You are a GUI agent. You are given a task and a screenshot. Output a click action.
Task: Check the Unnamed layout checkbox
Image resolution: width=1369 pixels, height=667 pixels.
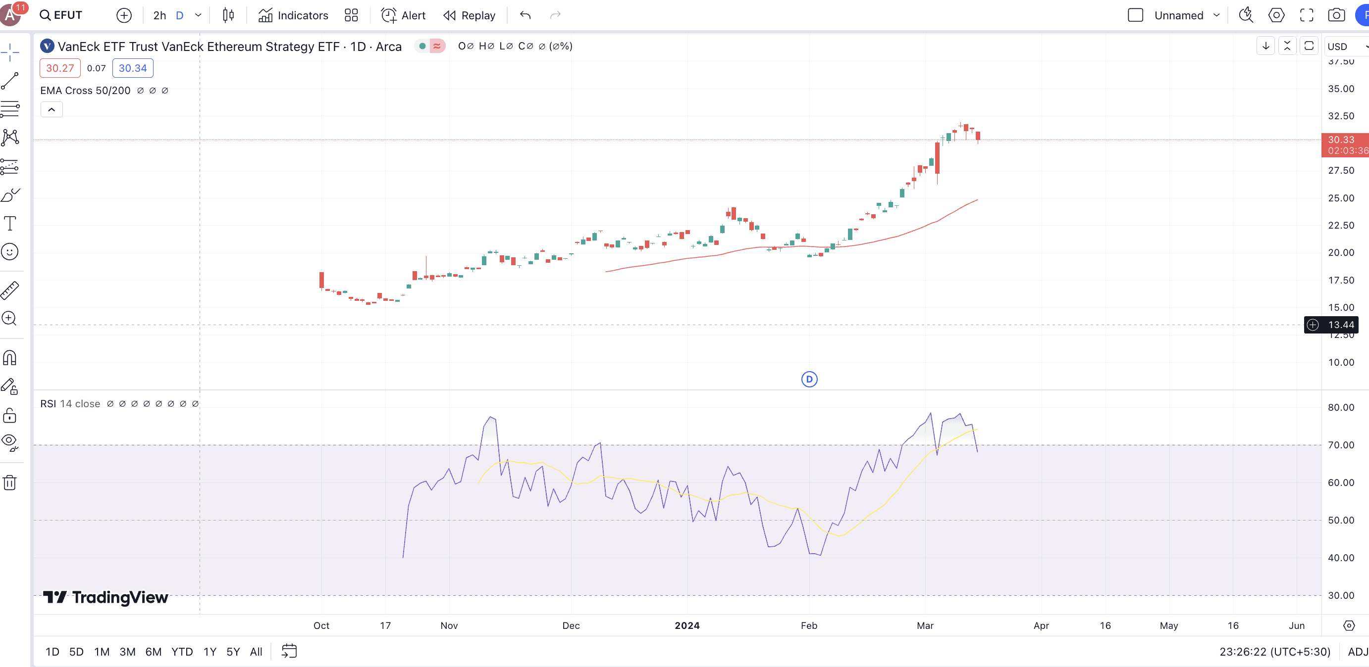click(1135, 15)
